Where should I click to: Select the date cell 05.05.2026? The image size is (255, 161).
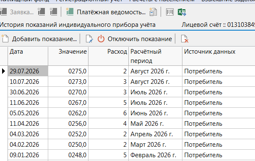[x=28, y=113]
